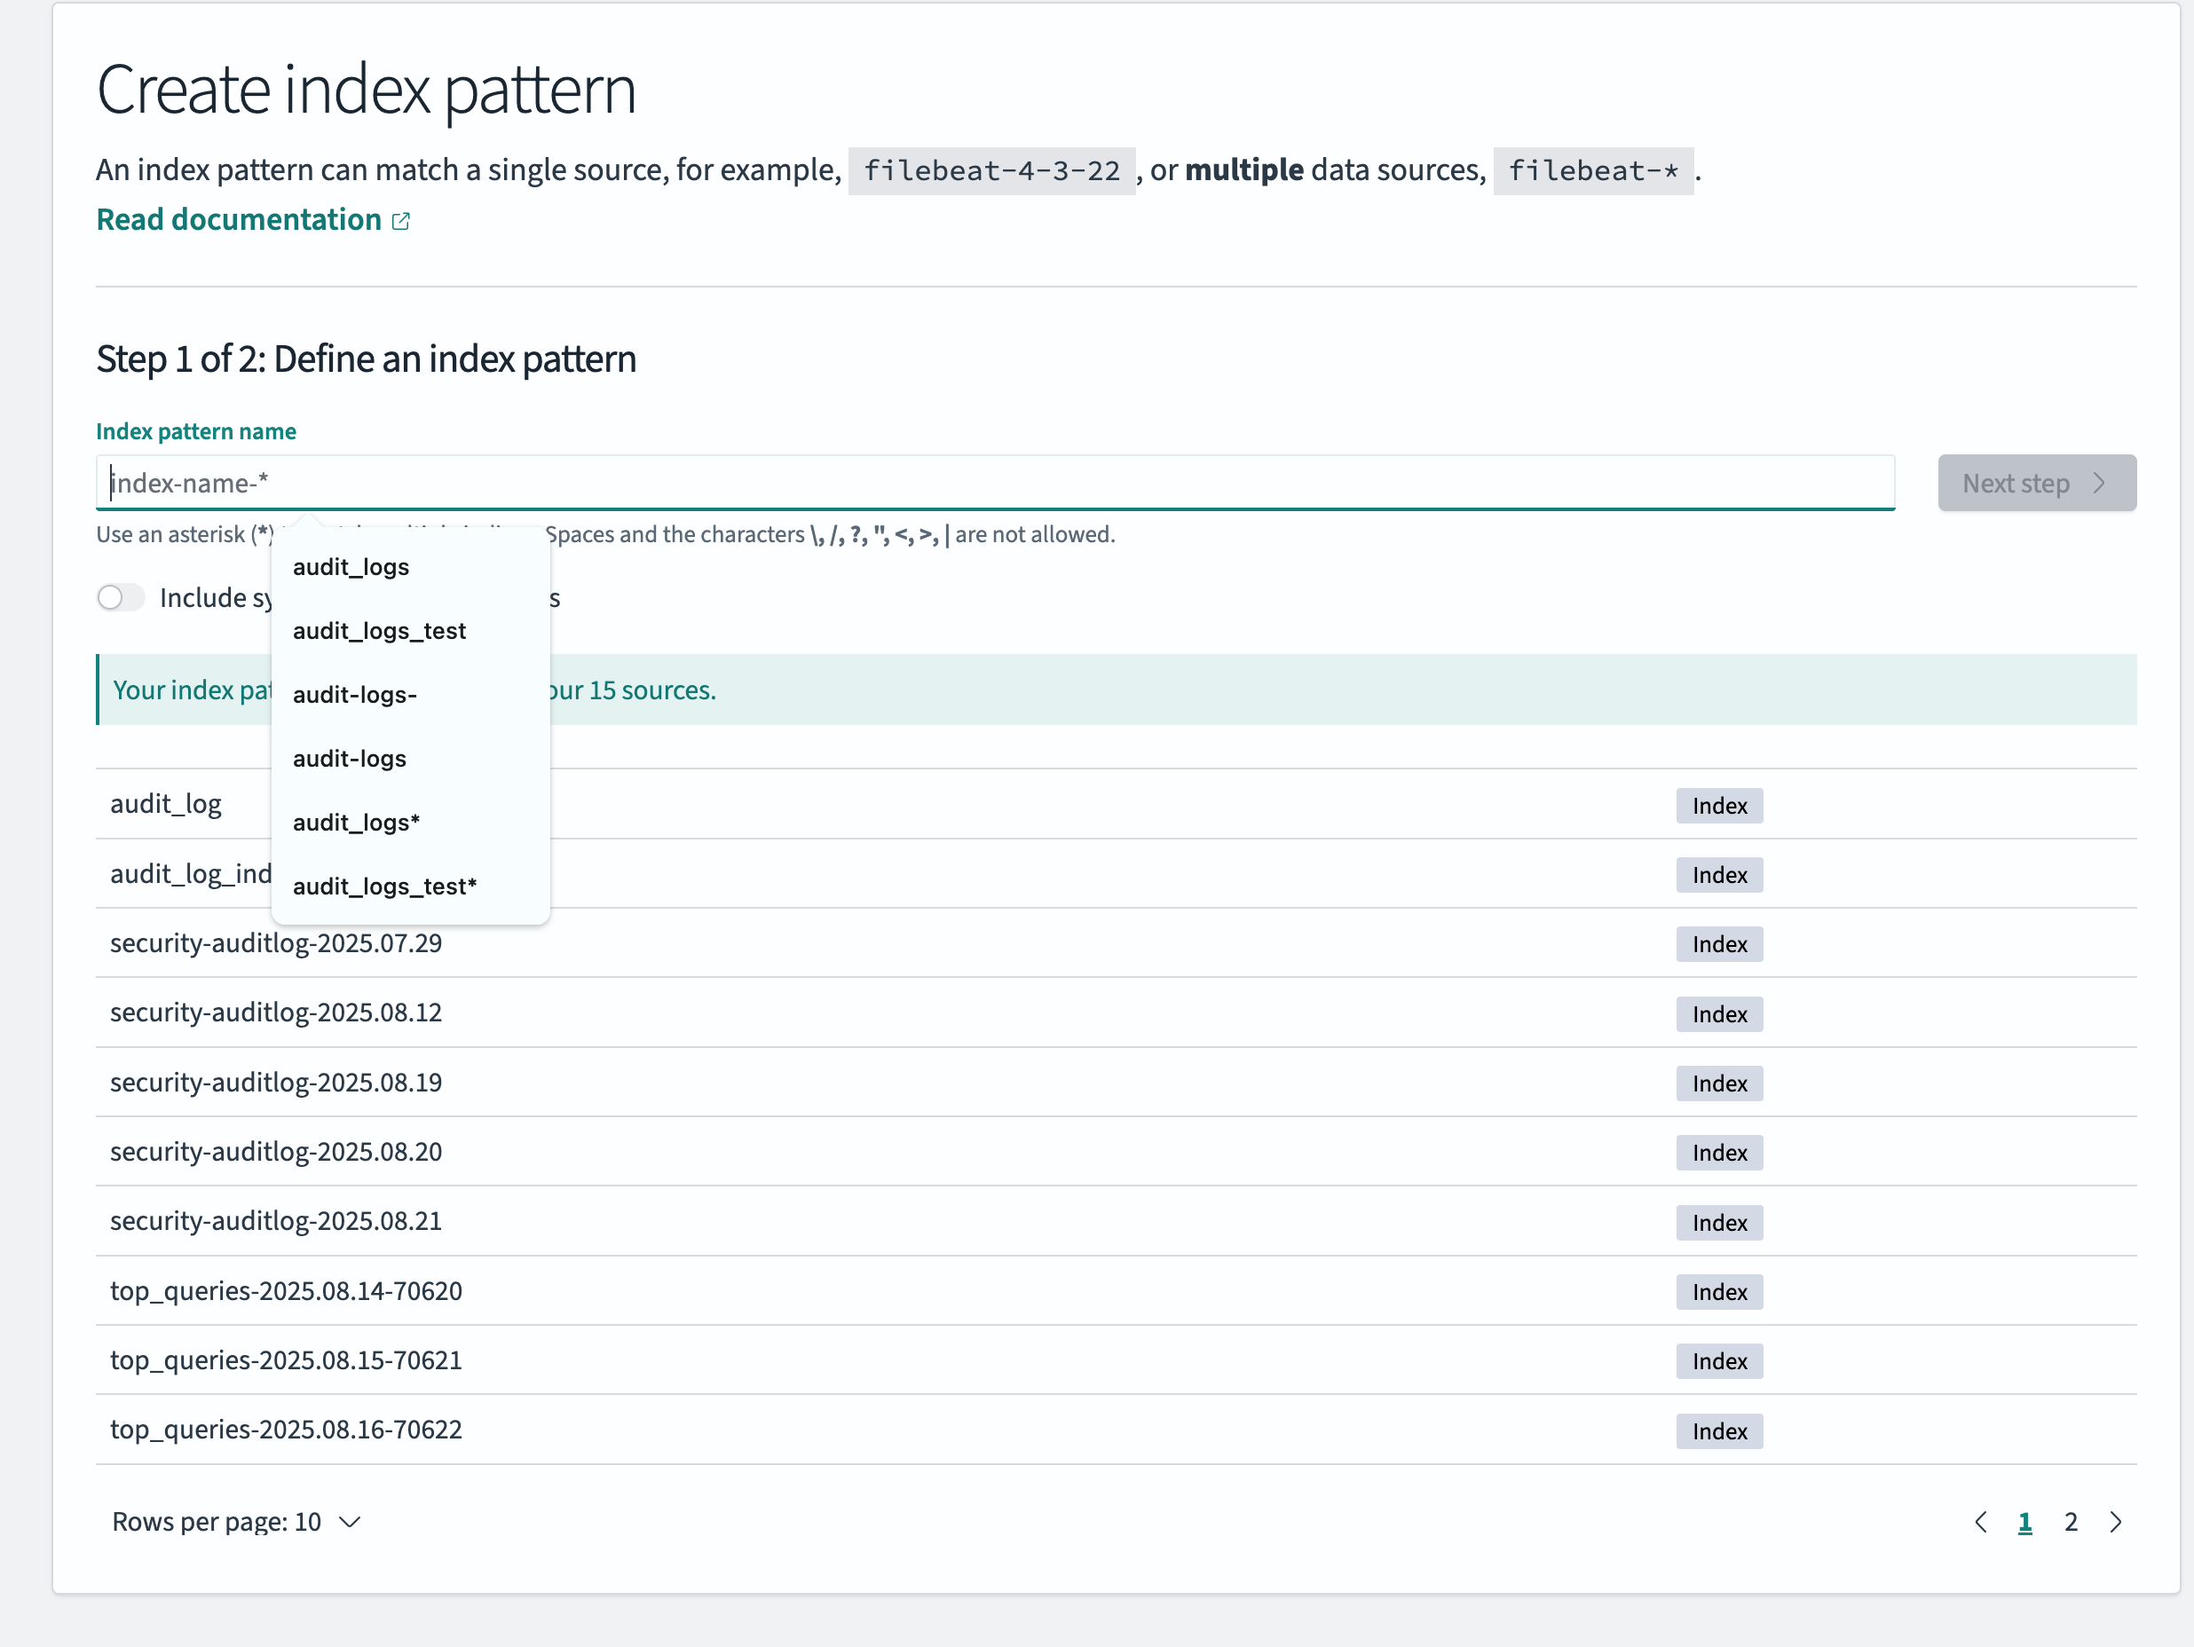Click the next page arrow icon

click(x=2115, y=1521)
